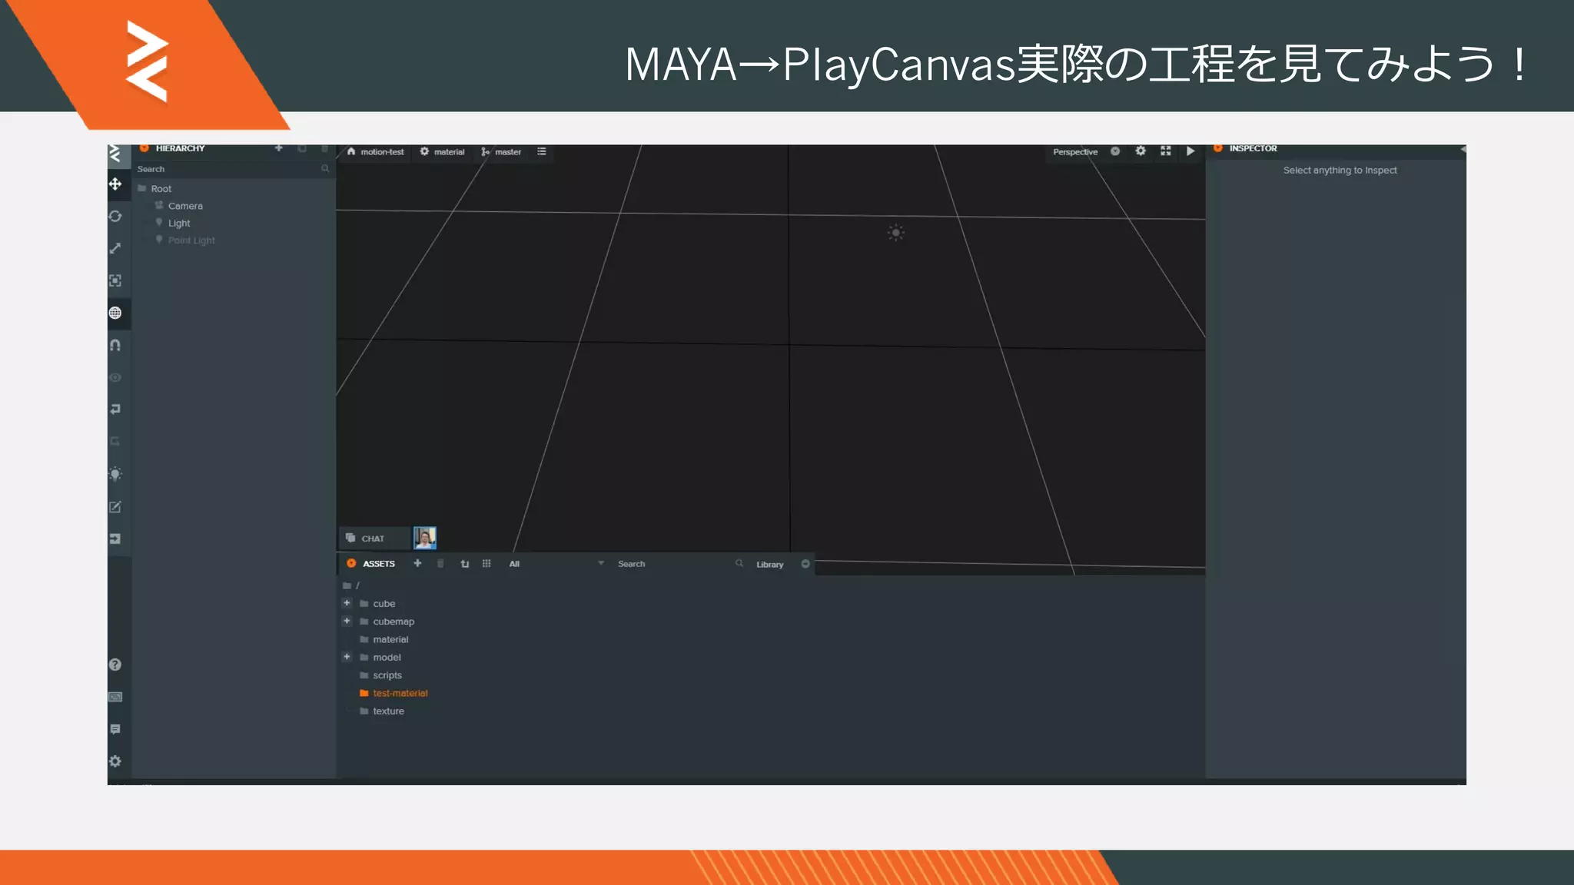1574x885 pixels.
Task: Expand the cubemap folder
Action: click(x=347, y=621)
